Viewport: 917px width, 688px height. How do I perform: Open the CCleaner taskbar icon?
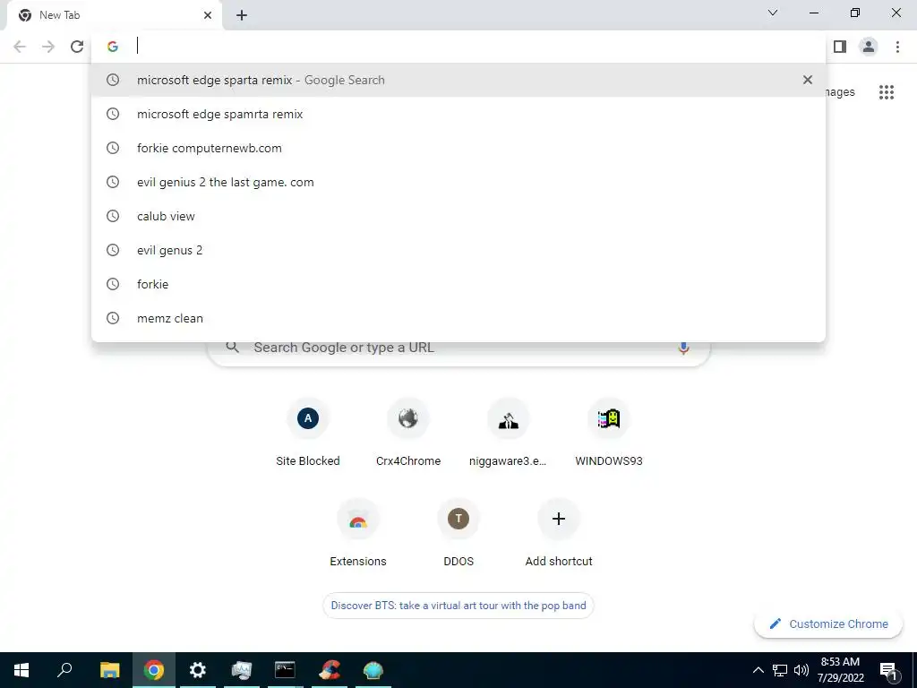(330, 670)
